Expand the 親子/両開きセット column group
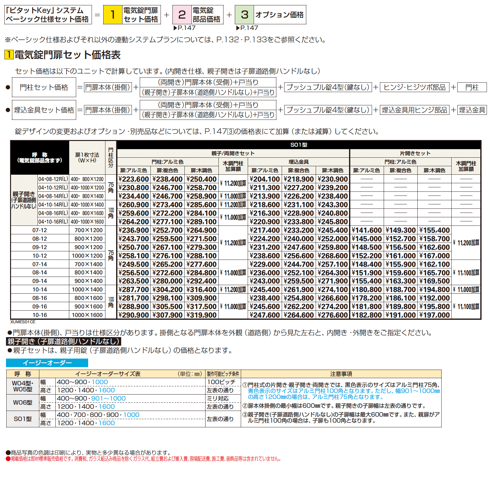491x480 pixels. pyautogui.click(x=232, y=153)
